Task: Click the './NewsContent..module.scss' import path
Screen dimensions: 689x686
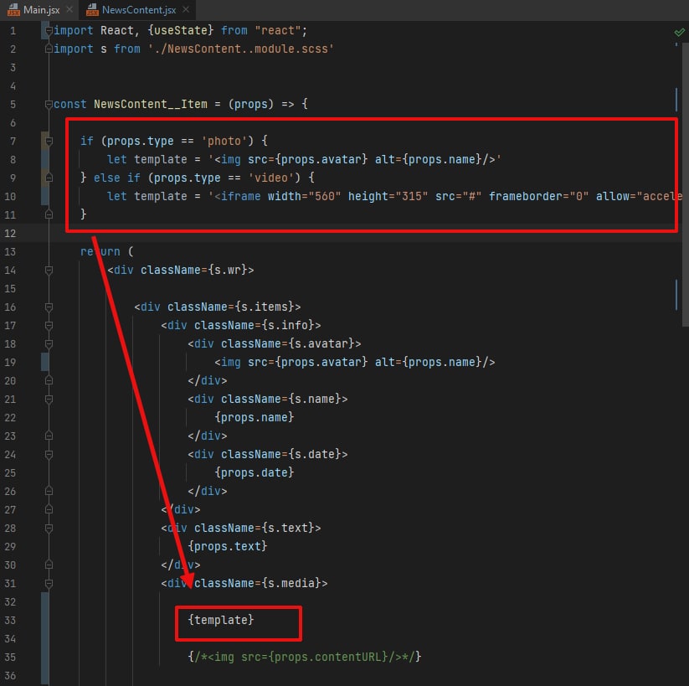Action: point(241,49)
